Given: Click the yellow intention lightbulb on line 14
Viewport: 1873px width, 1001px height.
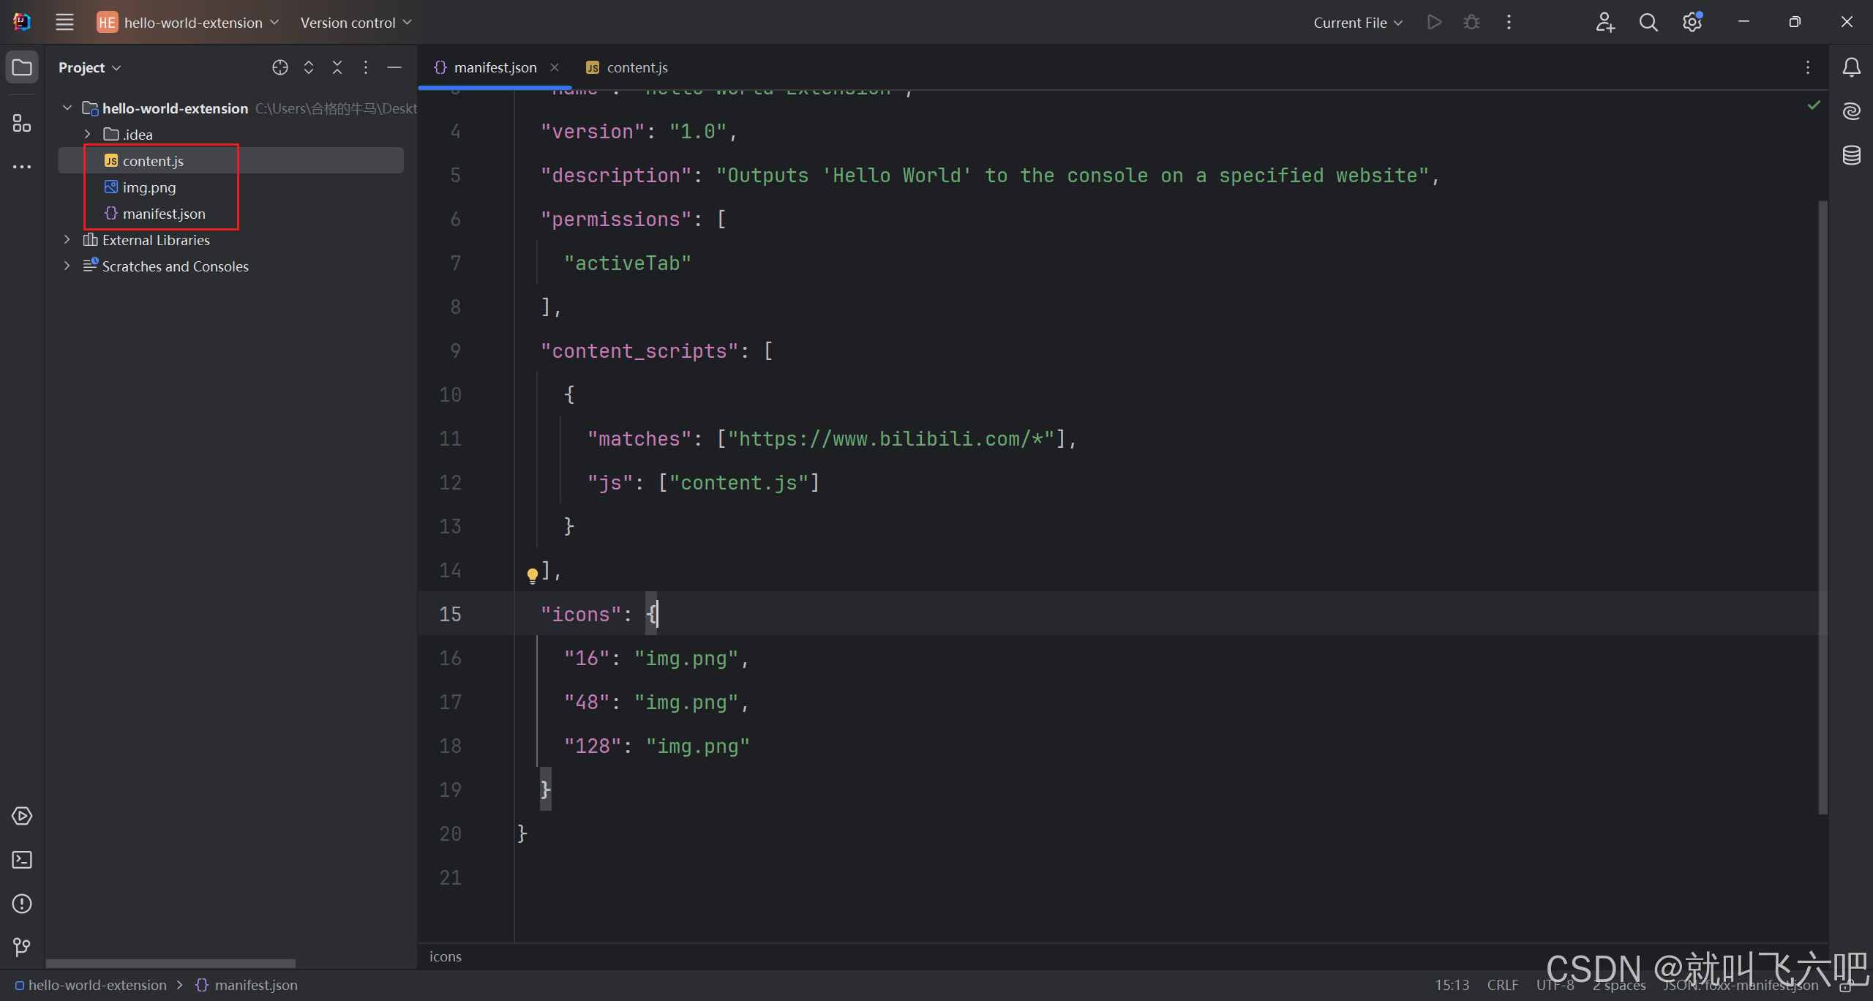Looking at the screenshot, I should coord(533,574).
